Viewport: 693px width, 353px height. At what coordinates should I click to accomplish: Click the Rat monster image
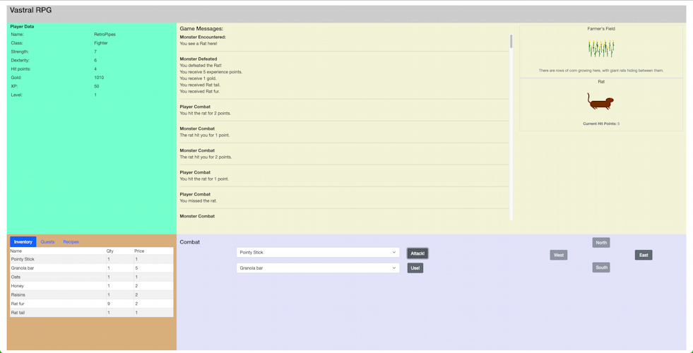600,102
